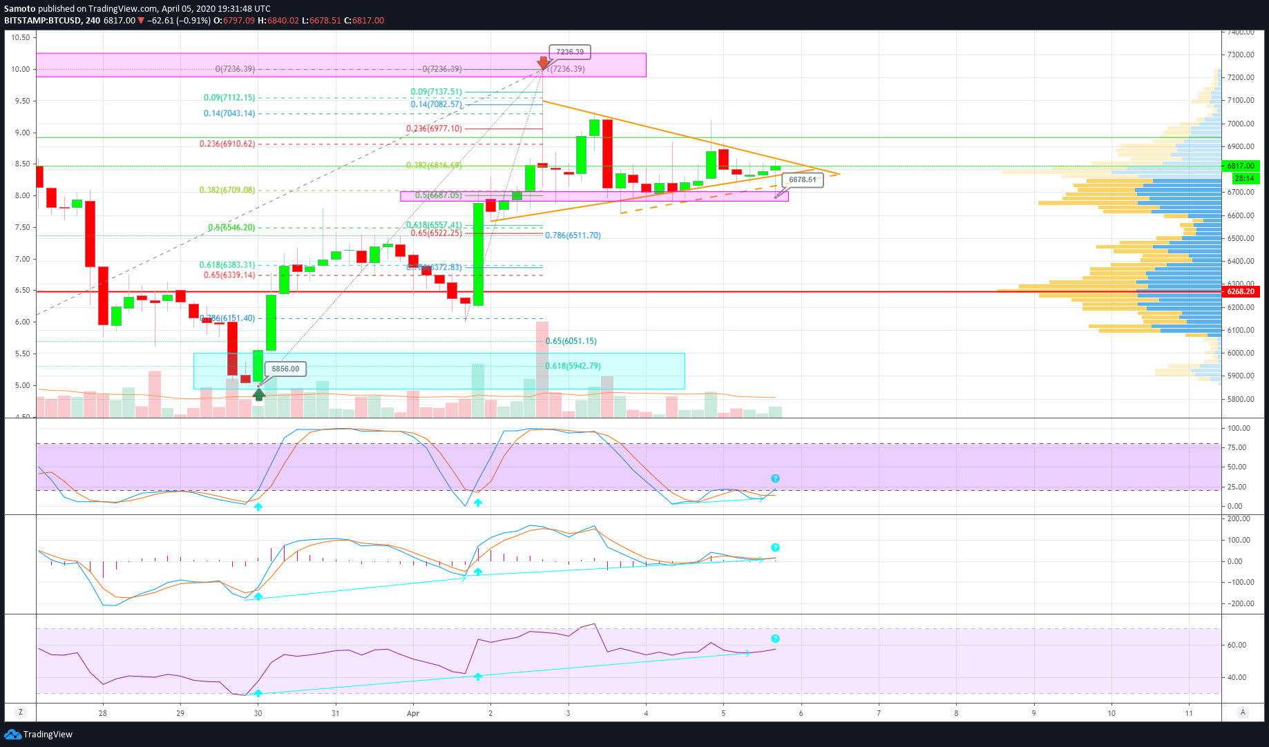This screenshot has width=1269, height=747.
Task: Select the 0.5(6546.20) fib label
Action: [231, 227]
